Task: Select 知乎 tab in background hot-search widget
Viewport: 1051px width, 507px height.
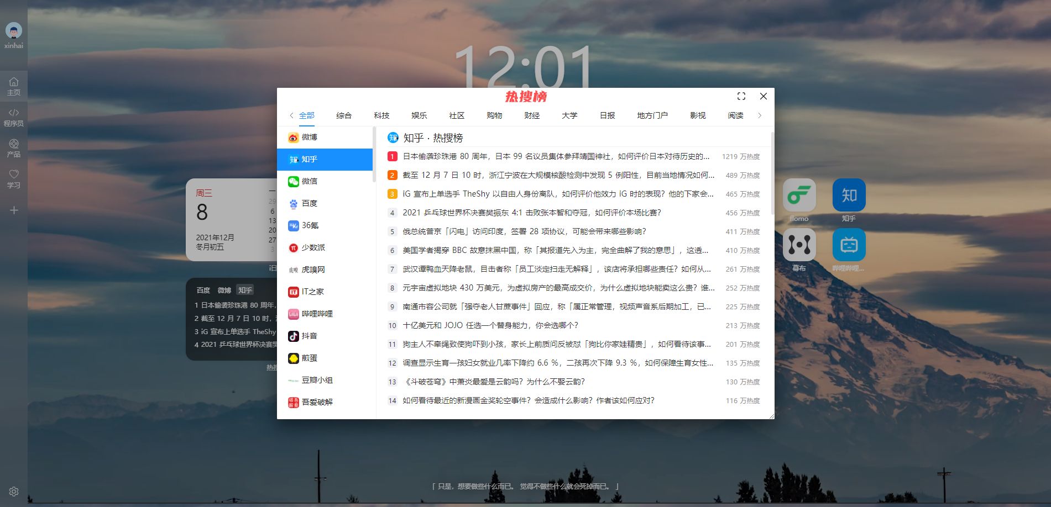Action: 245,290
